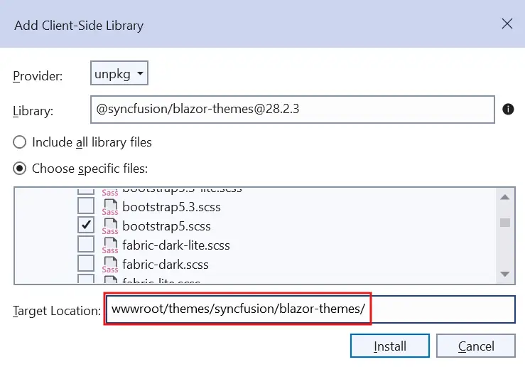This screenshot has width=525, height=367.
Task: Close the Add Client-Side Library dialog
Action: coord(507,24)
